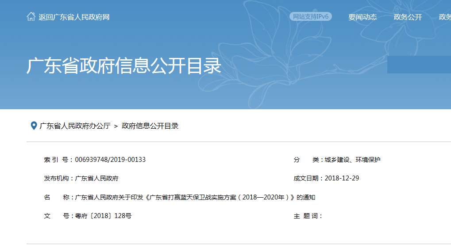
Task: Open the 政府信息公开目录 breadcrumb link
Action: click(150, 126)
